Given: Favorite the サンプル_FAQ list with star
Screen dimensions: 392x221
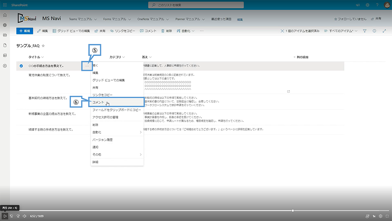Looking at the screenshot, I should point(43,46).
